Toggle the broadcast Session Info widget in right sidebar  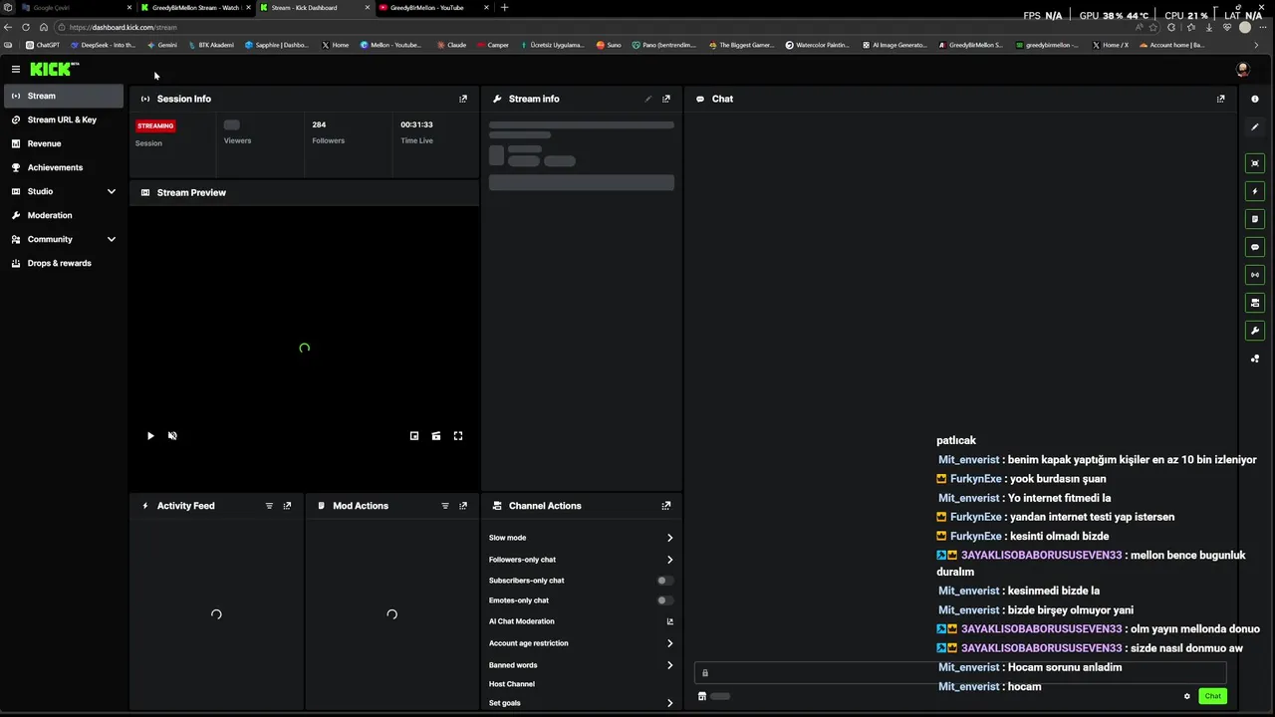(1255, 275)
